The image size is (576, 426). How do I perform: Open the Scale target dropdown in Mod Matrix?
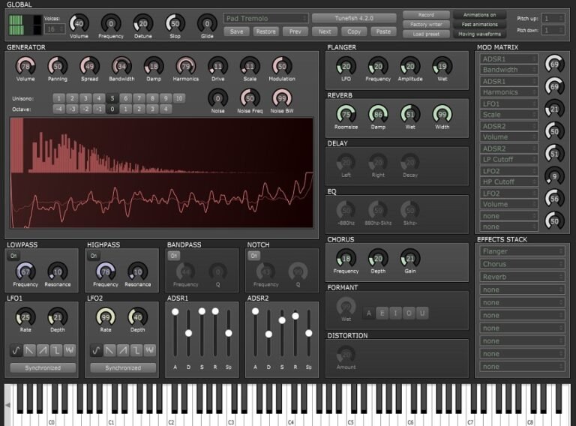click(x=508, y=115)
